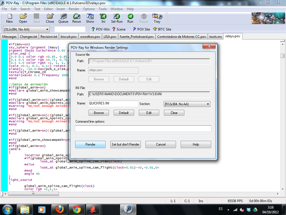This screenshot has width=286, height=215.
Task: Open the Window menu
Action: coord(116,9)
